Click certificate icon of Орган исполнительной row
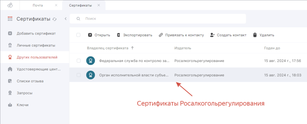307x124 pixels. coord(91,75)
